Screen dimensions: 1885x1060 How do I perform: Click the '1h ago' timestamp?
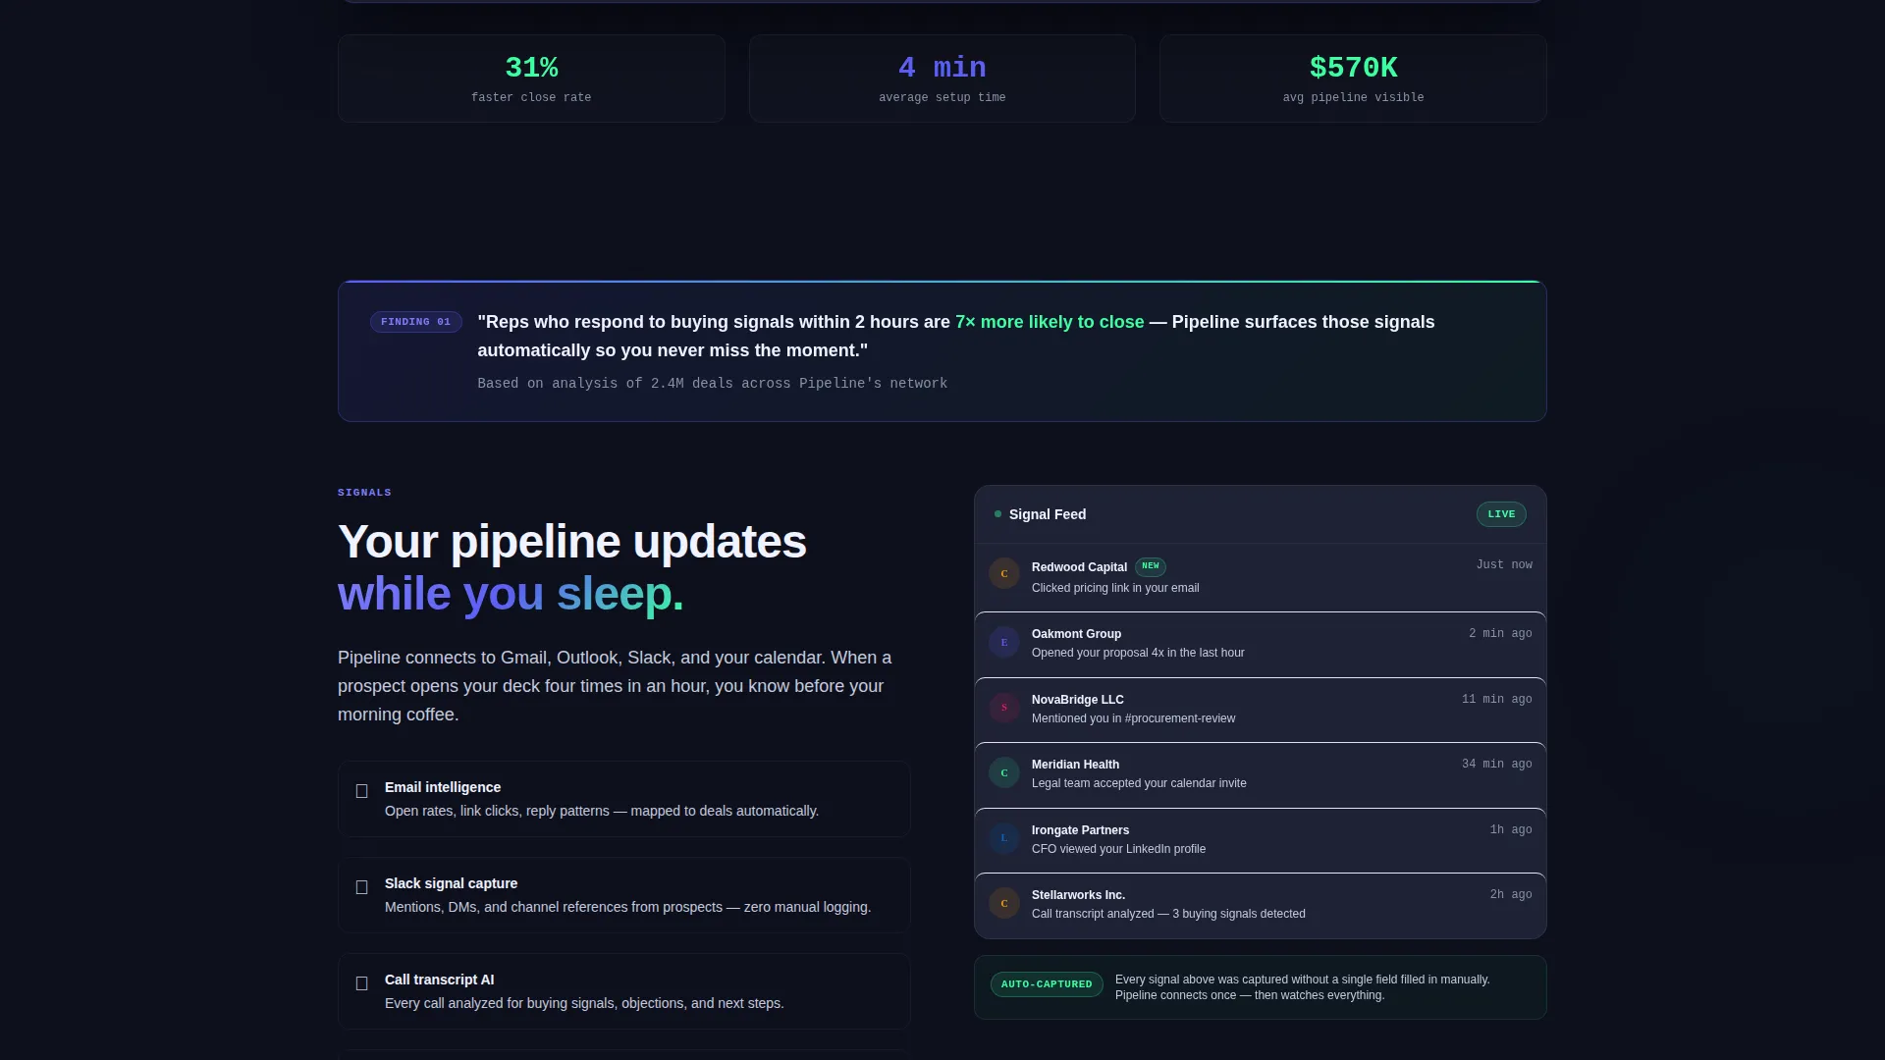point(1511,830)
